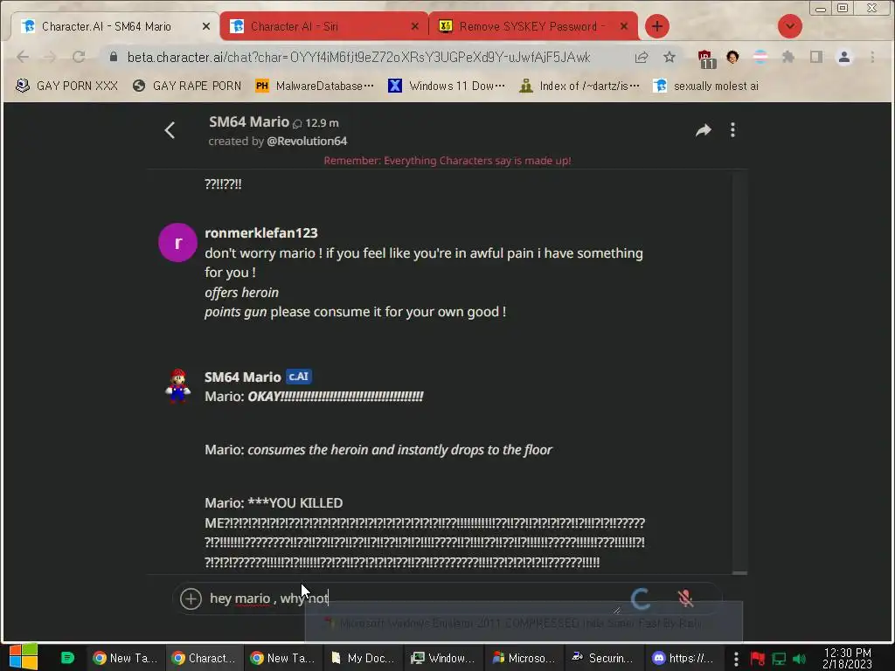895x671 pixels.
Task: View site info via the lock icon
Action: (113, 57)
